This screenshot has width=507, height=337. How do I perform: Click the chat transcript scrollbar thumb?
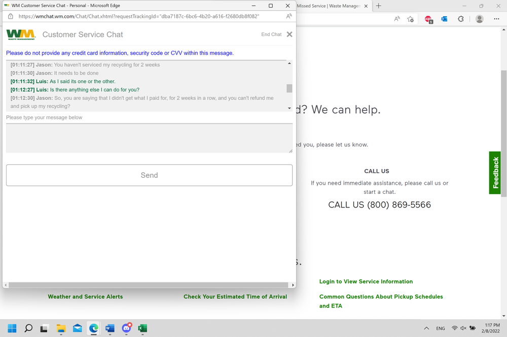289,88
